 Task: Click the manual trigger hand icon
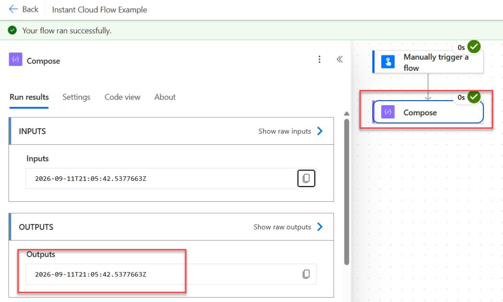click(x=388, y=61)
